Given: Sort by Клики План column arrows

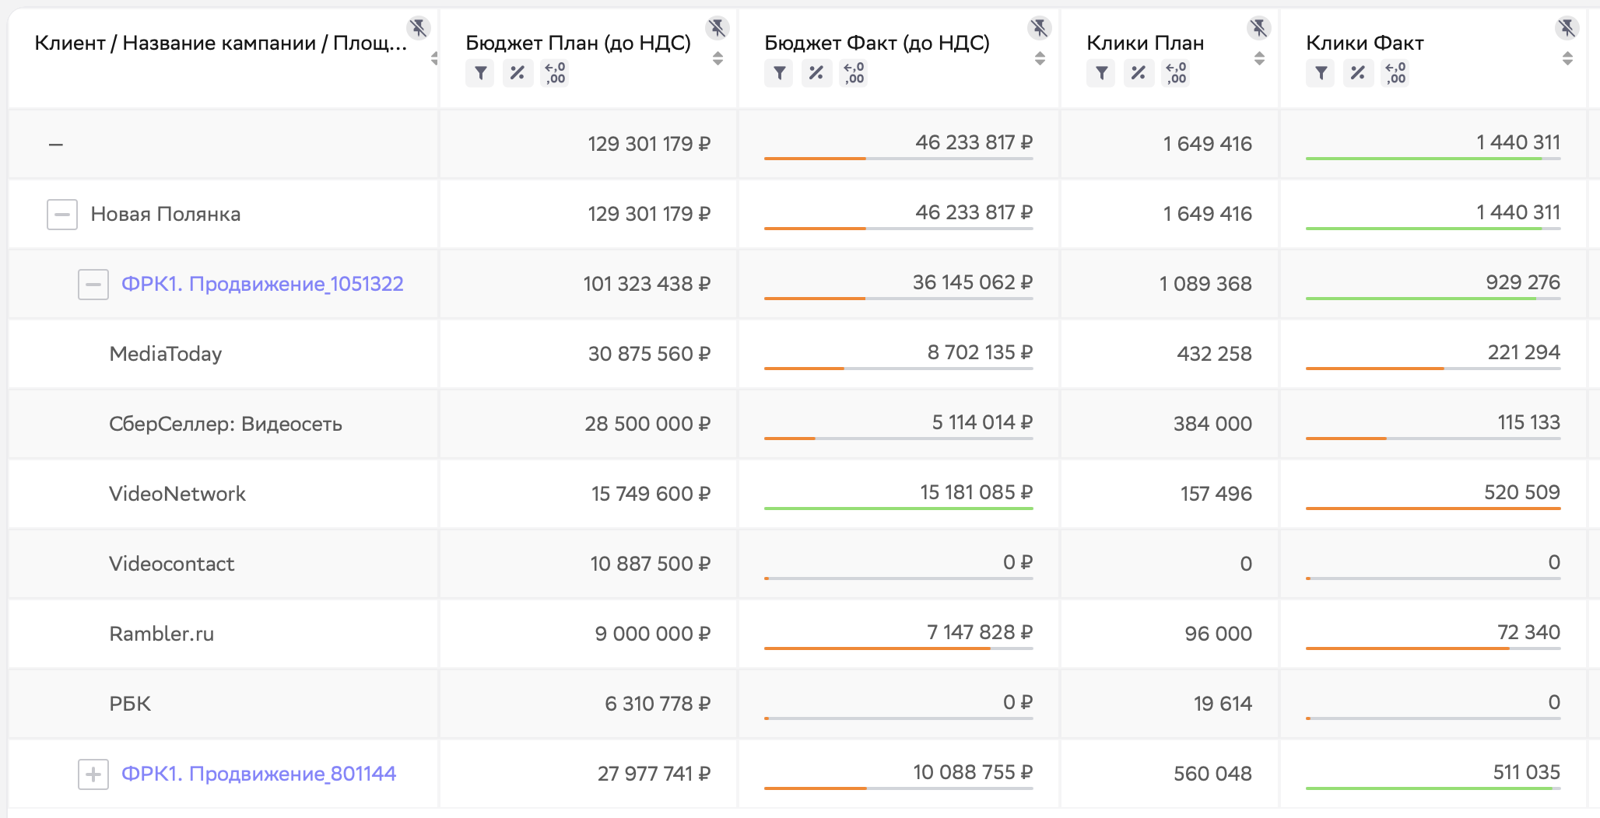Looking at the screenshot, I should pyautogui.click(x=1259, y=58).
